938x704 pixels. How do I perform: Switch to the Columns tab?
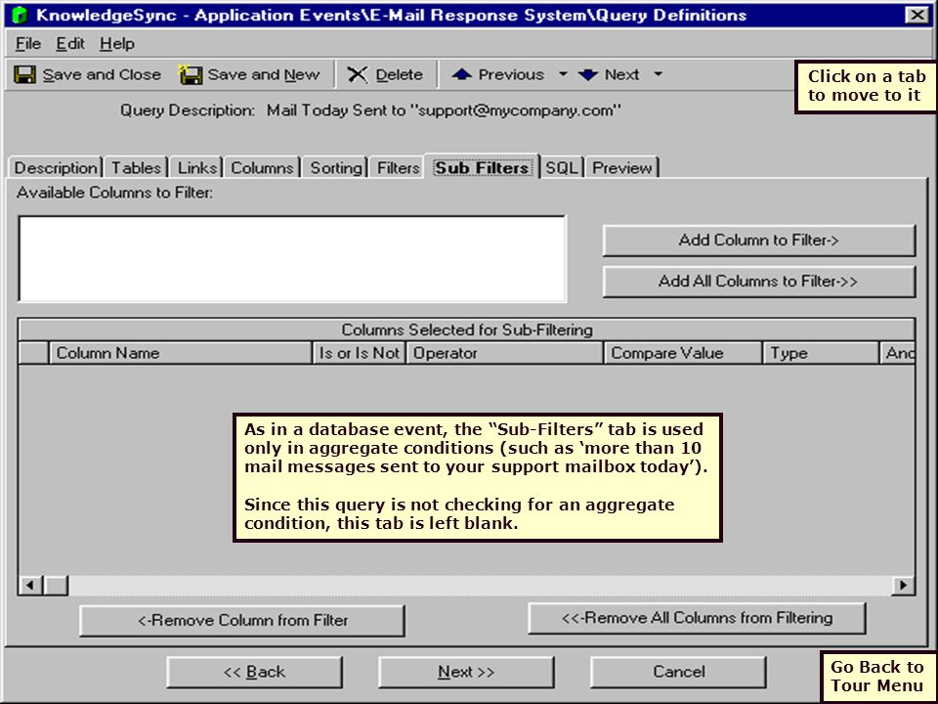(262, 167)
